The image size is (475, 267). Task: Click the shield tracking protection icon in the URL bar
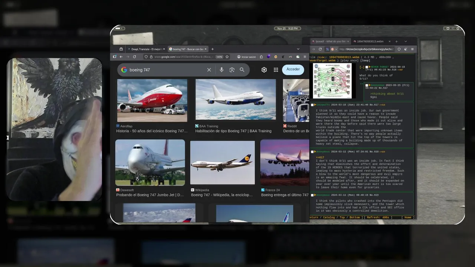click(146, 57)
